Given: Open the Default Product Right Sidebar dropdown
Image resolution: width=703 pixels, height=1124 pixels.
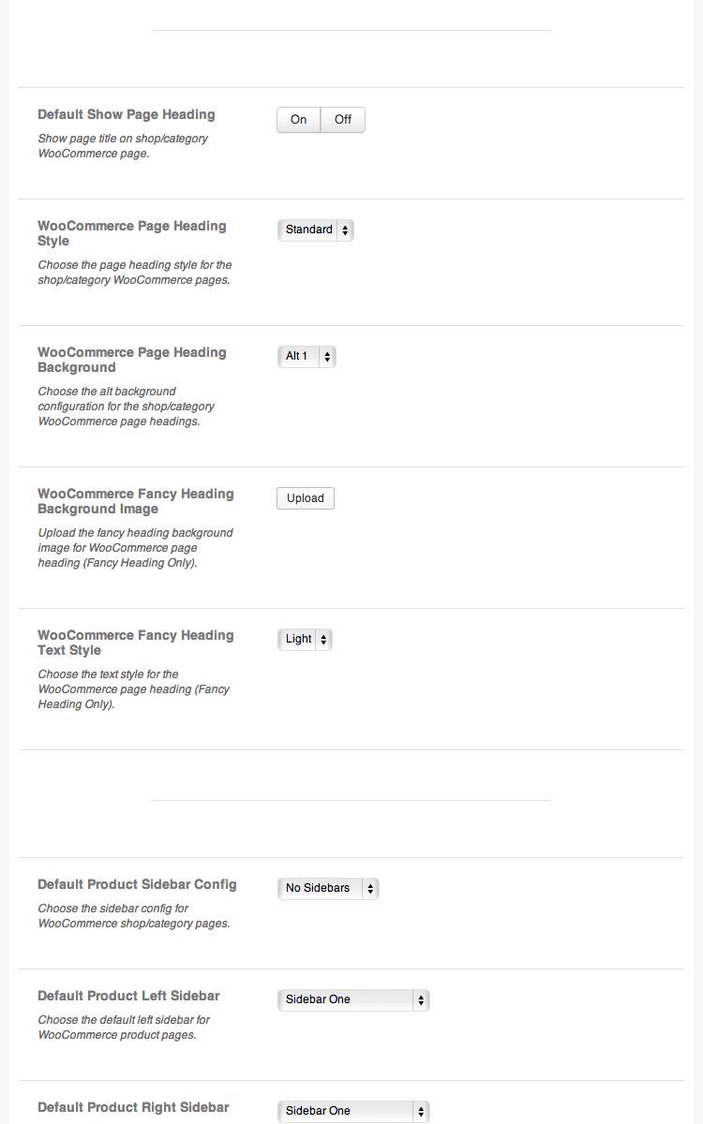Looking at the screenshot, I should pyautogui.click(x=353, y=1111).
